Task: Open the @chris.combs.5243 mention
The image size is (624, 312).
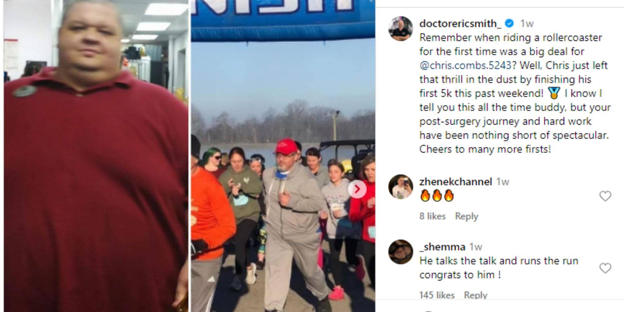Action: point(465,66)
